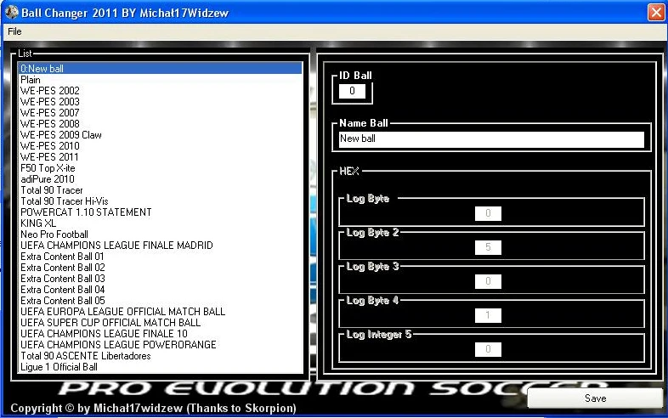This screenshot has width=668, height=418.
Task: Select 'POWERCAT 1.10 STATEMENT' ball
Action: coord(160,212)
